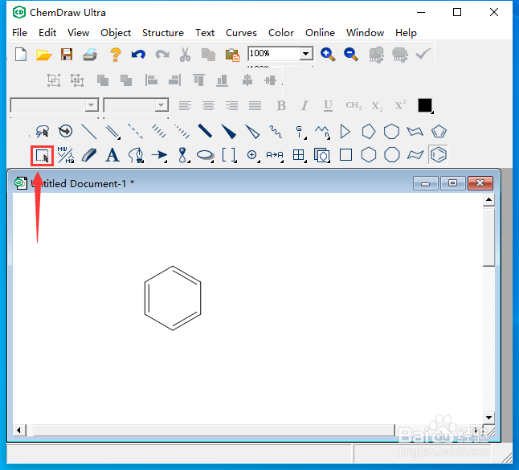Select the Arrow tool

pyautogui.click(x=159, y=155)
